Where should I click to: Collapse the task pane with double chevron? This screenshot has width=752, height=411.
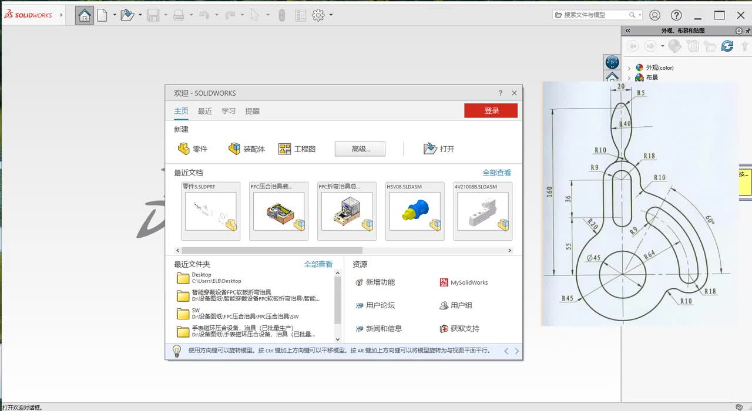coord(628,31)
